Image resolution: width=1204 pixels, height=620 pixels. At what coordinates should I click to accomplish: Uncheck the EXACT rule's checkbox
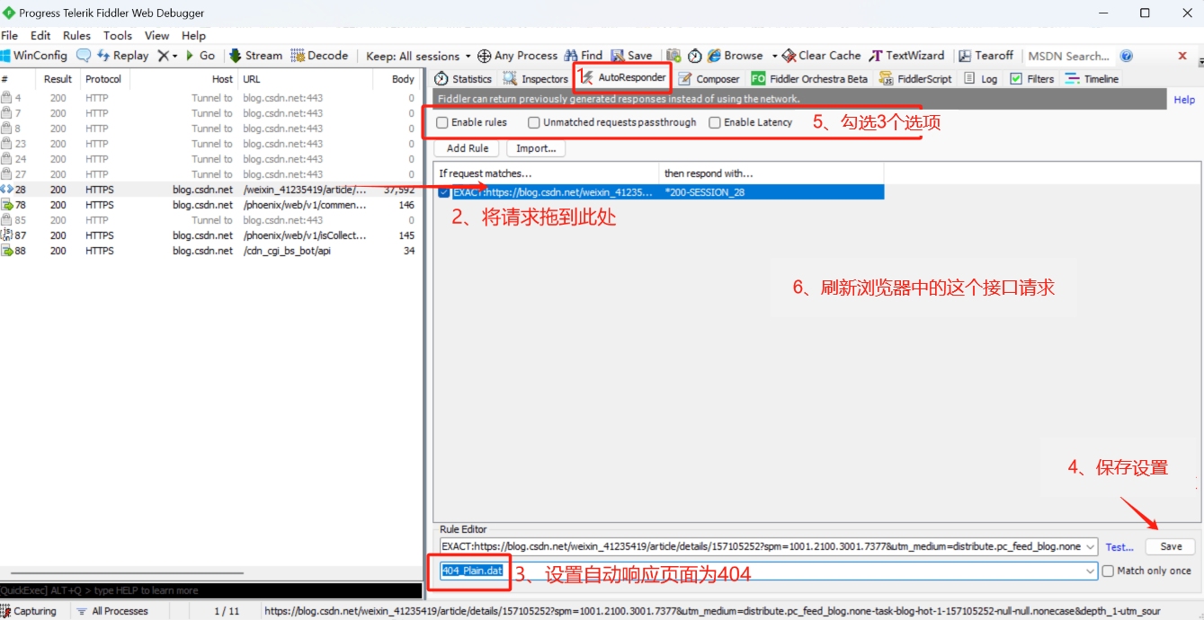tap(444, 192)
